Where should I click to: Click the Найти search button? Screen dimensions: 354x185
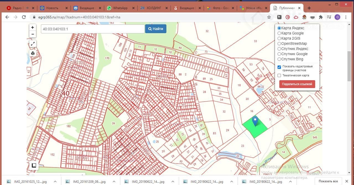pos(156,29)
